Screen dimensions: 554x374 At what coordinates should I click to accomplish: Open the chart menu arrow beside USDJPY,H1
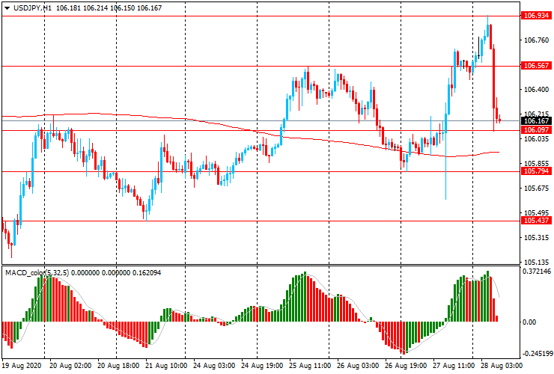[7, 7]
